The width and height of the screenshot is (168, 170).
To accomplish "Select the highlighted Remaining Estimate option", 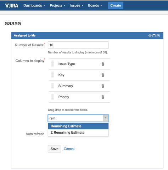I will point(78,126).
